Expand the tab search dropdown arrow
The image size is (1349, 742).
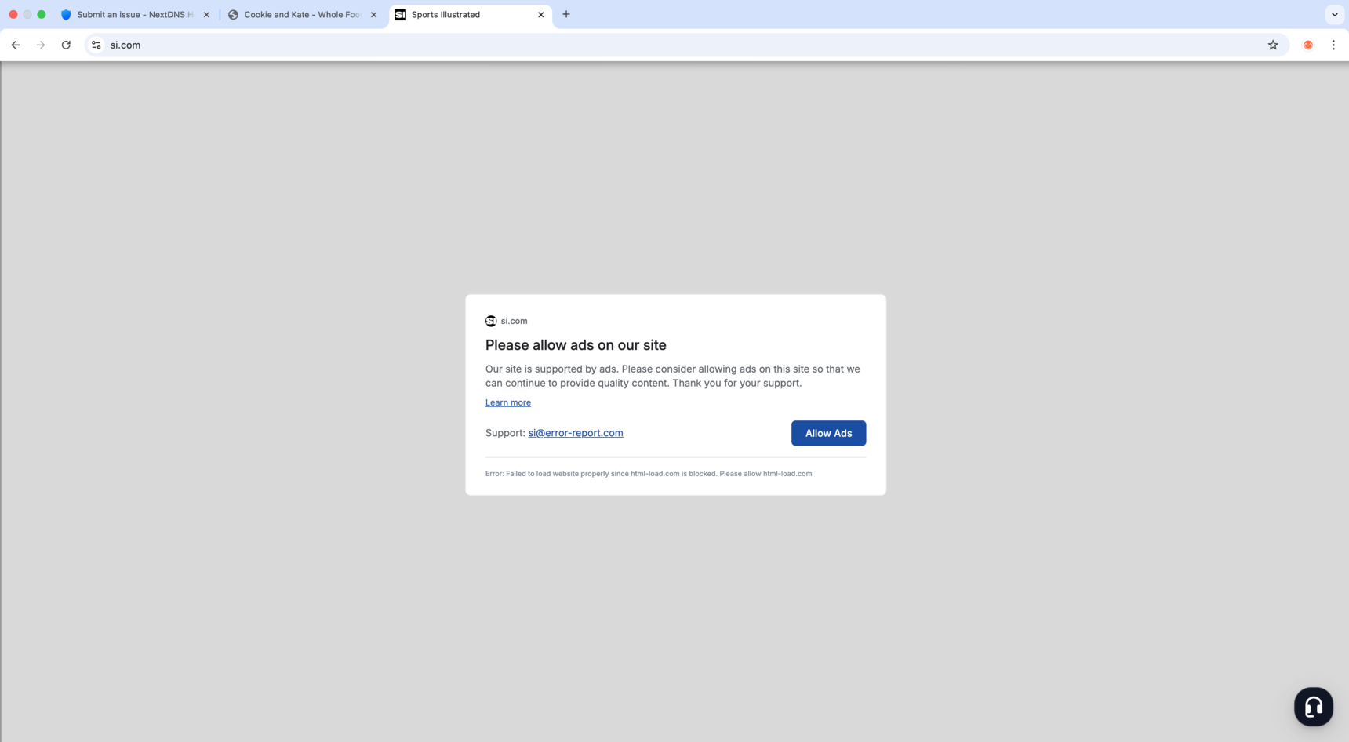[x=1335, y=14]
